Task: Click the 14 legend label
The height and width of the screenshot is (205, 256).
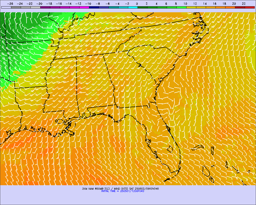Action: (205, 4)
